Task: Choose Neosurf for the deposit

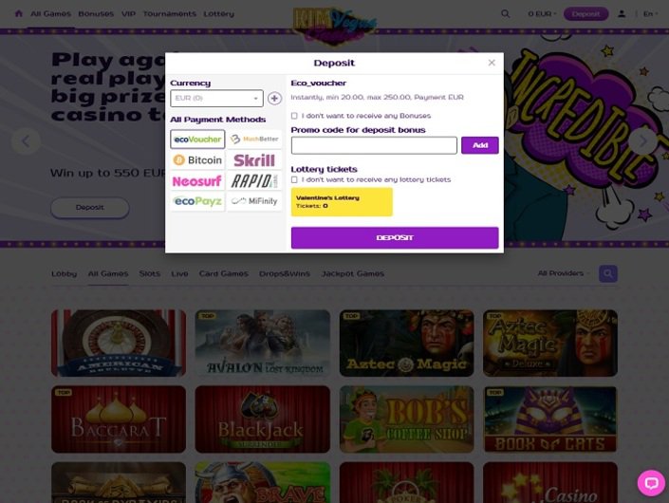Action: (x=197, y=181)
